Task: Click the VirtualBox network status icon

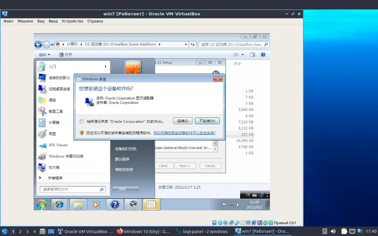Action: click(231, 223)
